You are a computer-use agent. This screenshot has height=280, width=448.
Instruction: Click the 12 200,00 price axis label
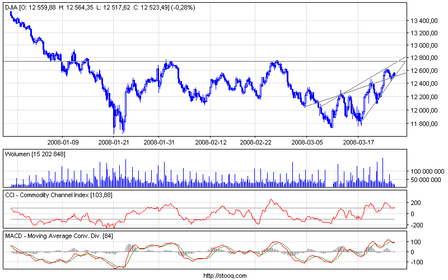point(424,97)
